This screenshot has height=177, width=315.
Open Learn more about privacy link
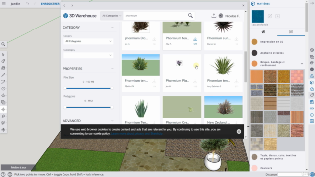click(137, 134)
